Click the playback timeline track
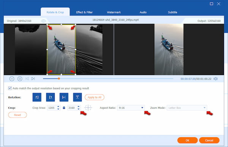 click(108, 79)
